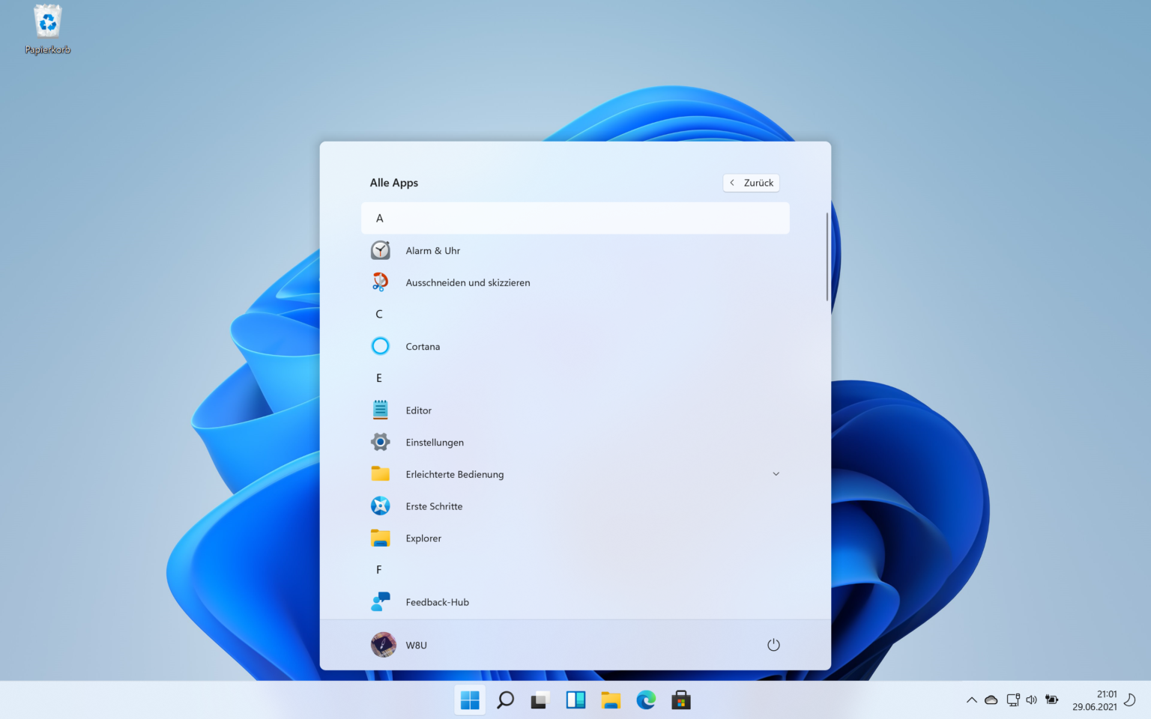Viewport: 1151px width, 719px height.
Task: Open the taskbar search
Action: tap(505, 700)
